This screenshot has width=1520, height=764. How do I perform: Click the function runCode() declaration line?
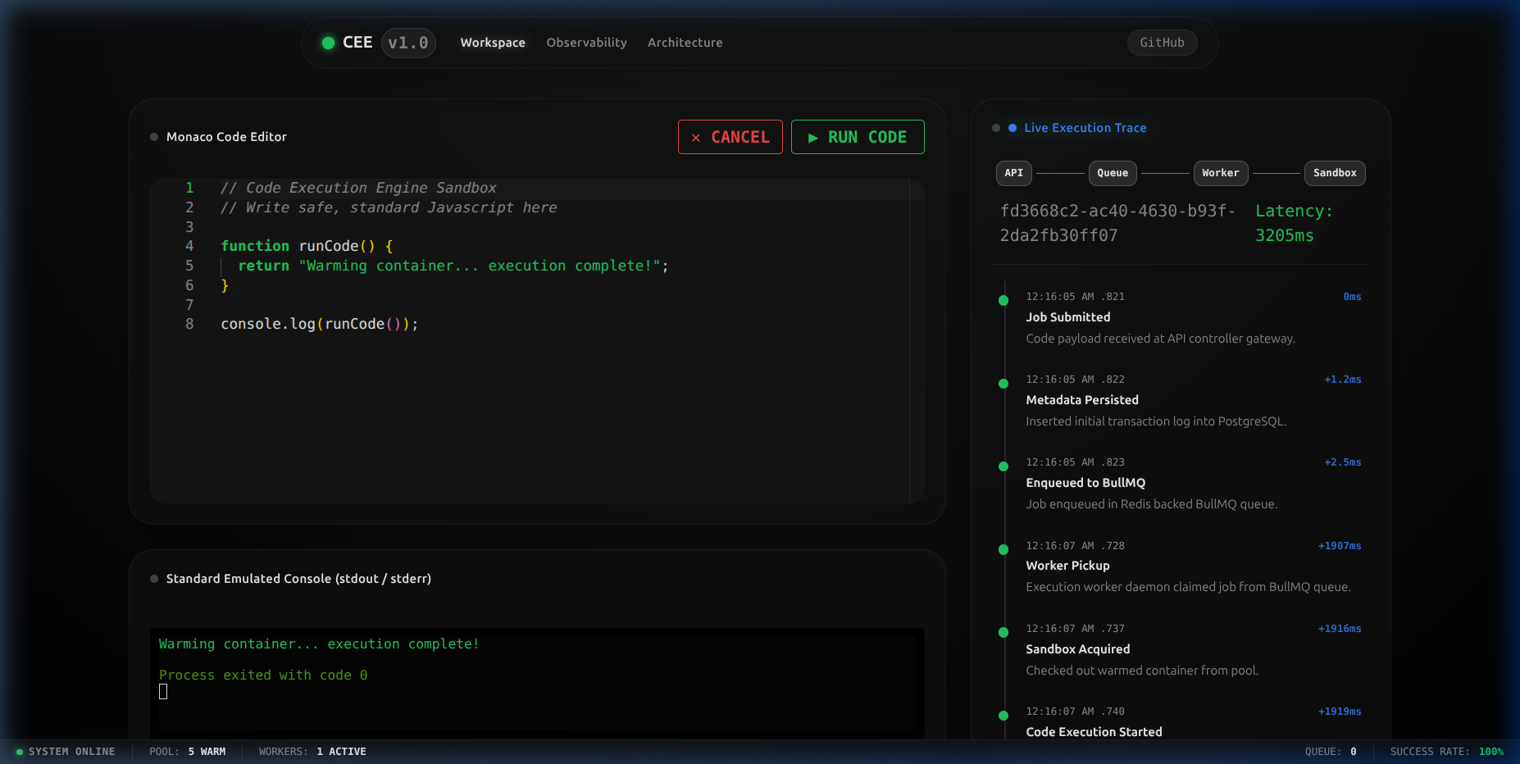(x=307, y=246)
